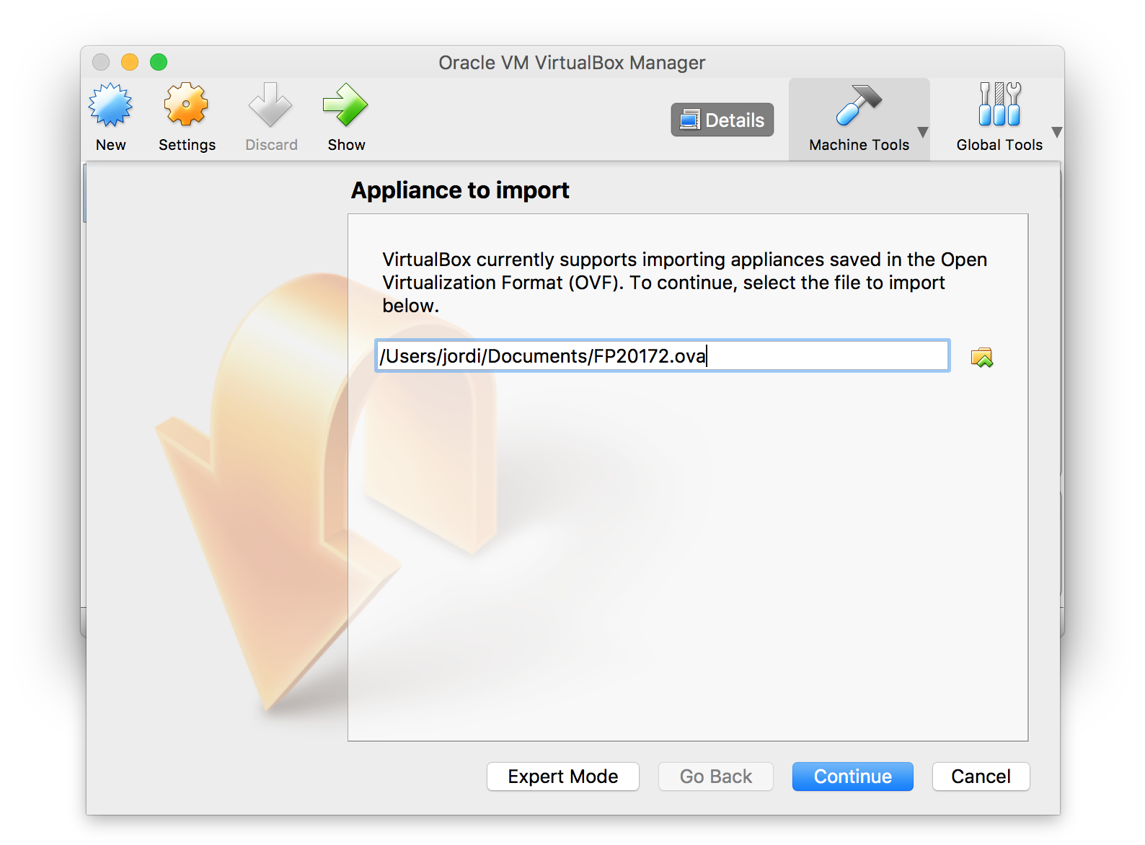Select the Machine Tools hammer icon
1145x845 pixels.
[x=858, y=105]
